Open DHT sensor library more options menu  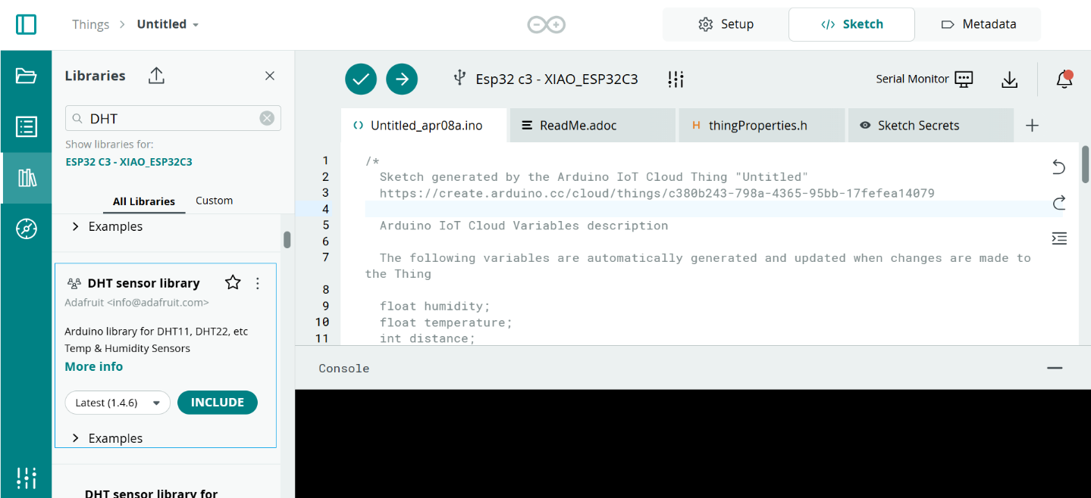coord(258,283)
